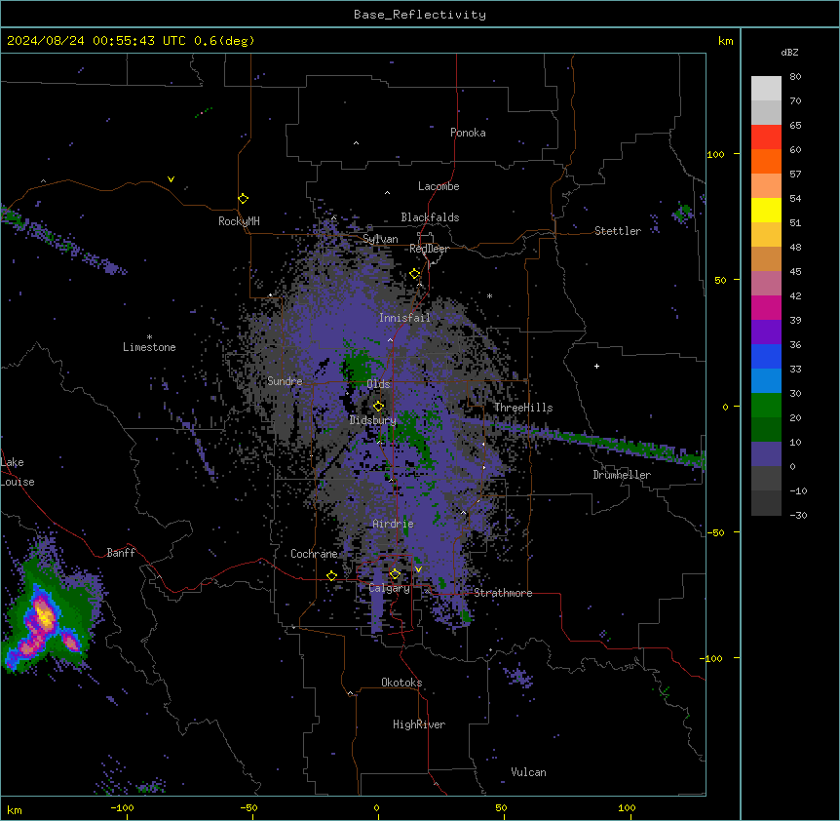Click the yellow diamond marker below Cochrane

pyautogui.click(x=331, y=576)
